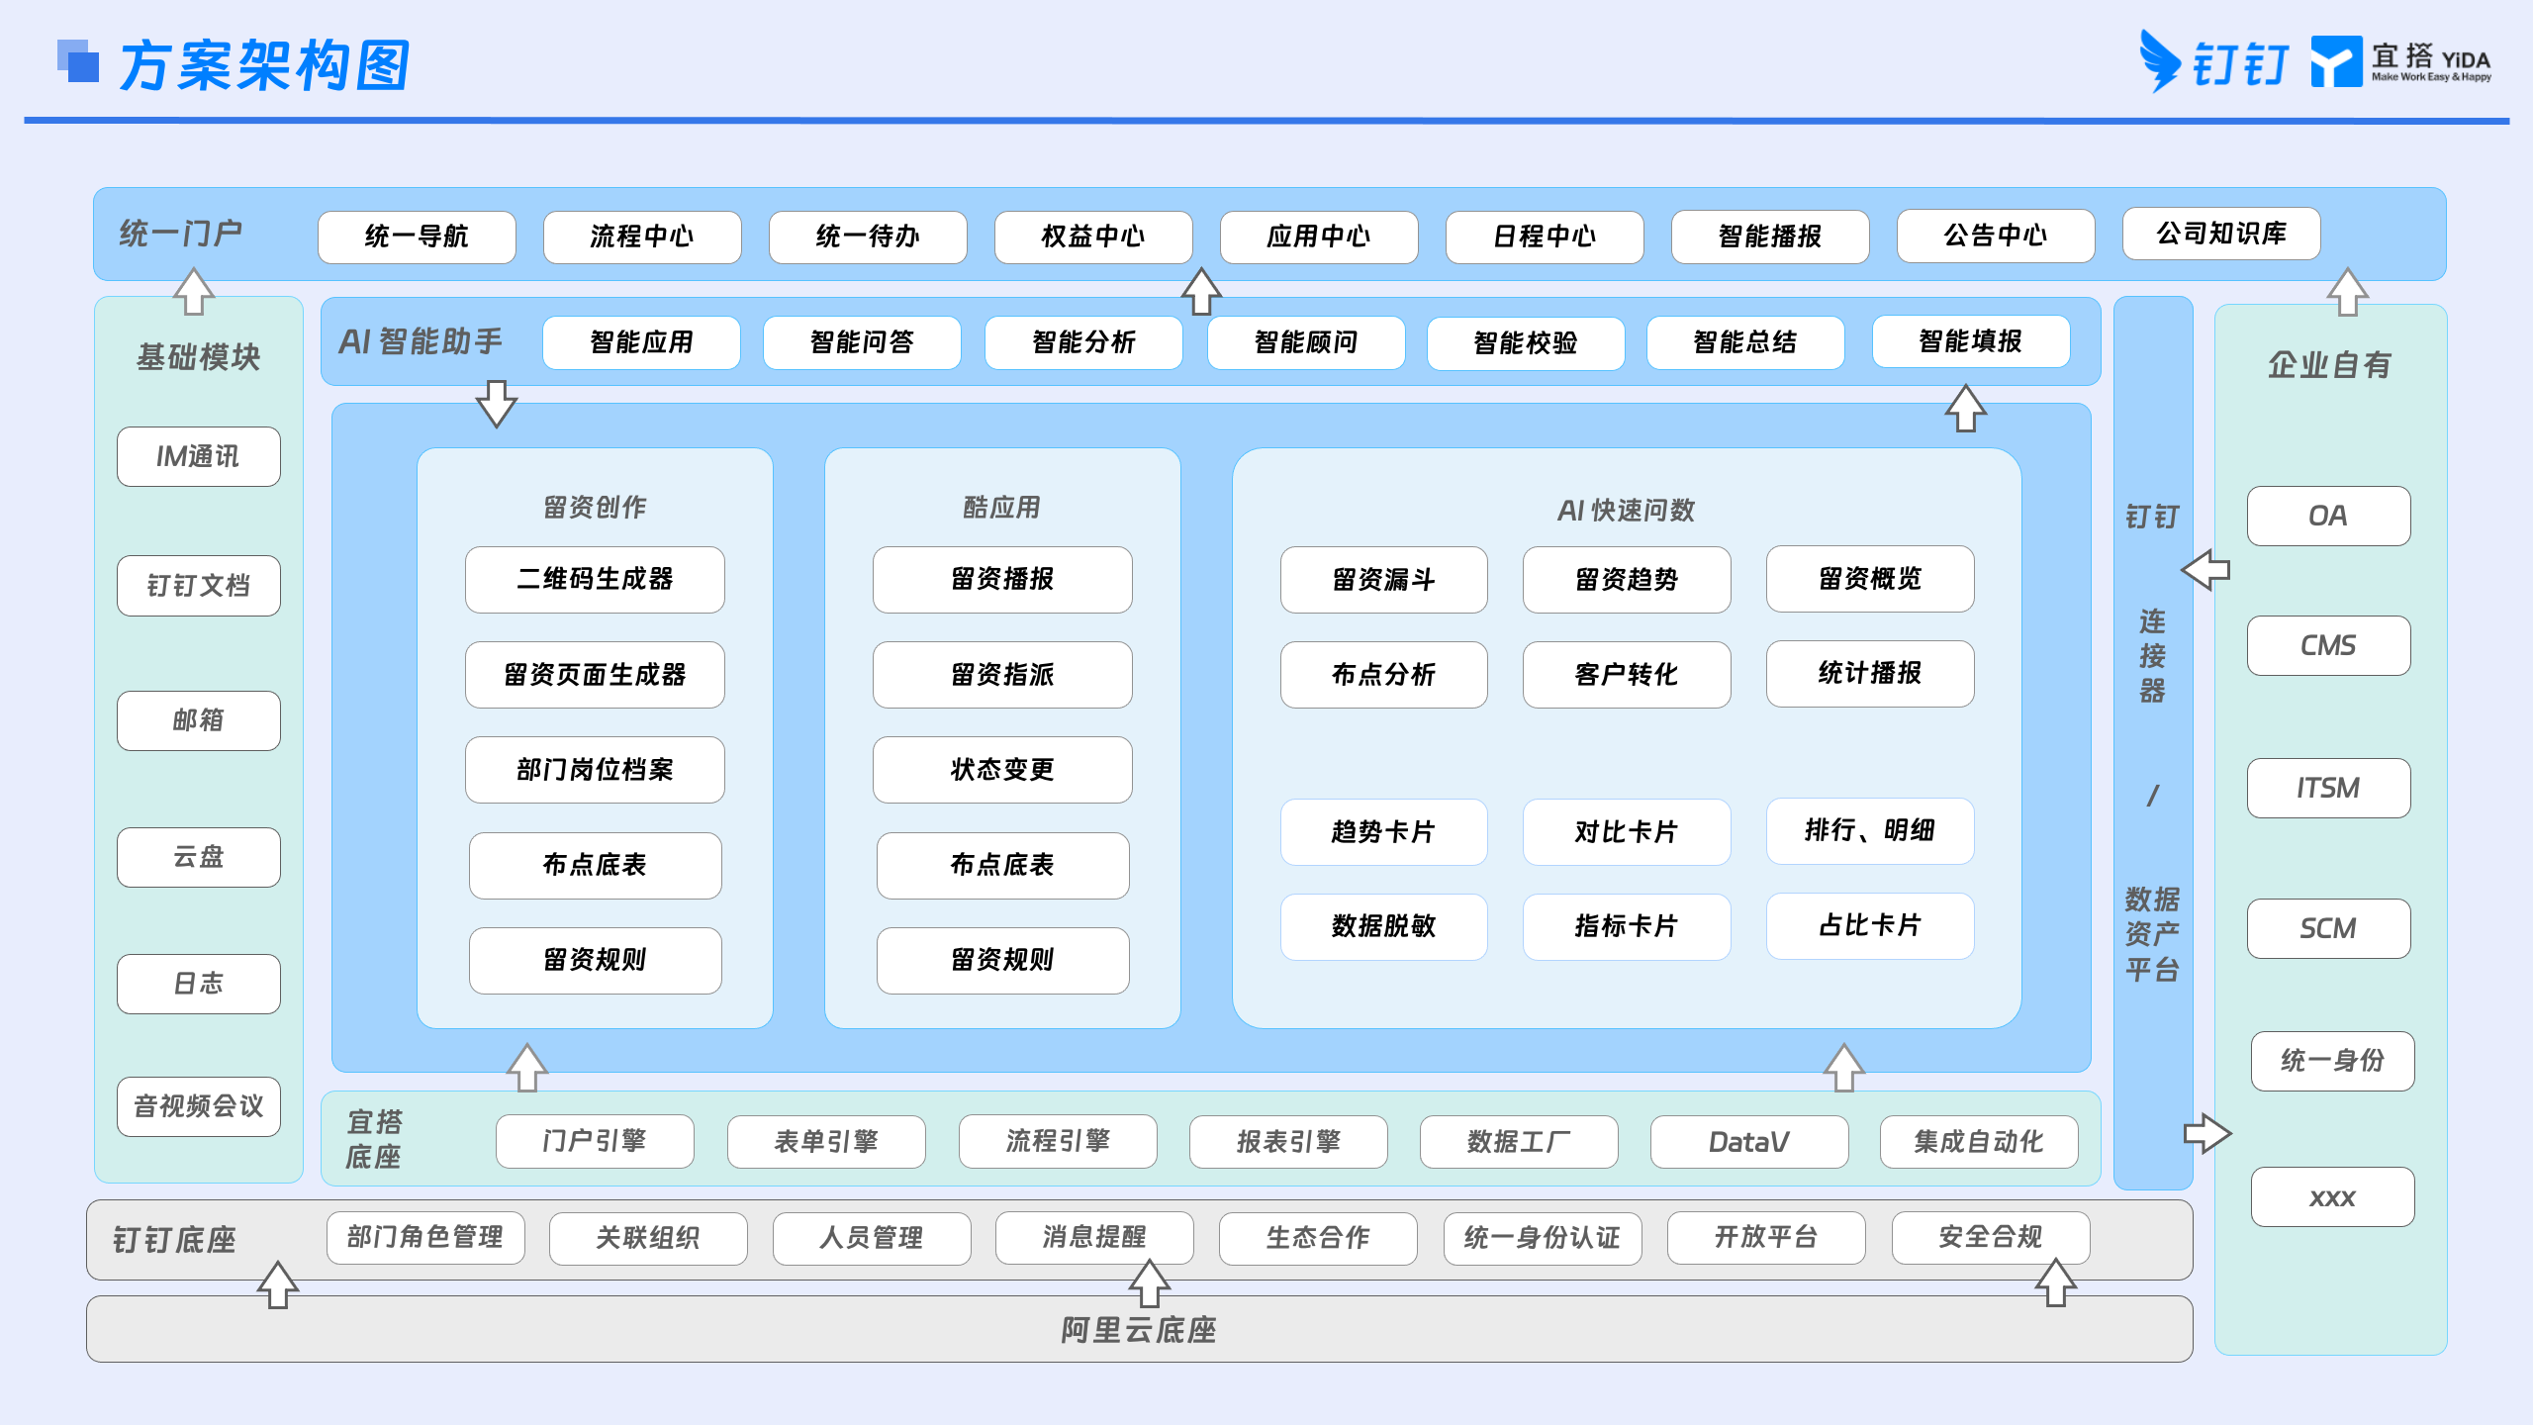Select the 统一导航 box

[417, 237]
